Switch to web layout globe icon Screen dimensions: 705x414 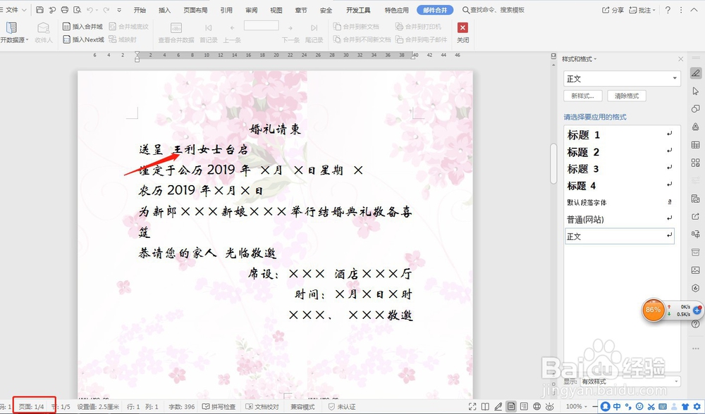[537, 406]
